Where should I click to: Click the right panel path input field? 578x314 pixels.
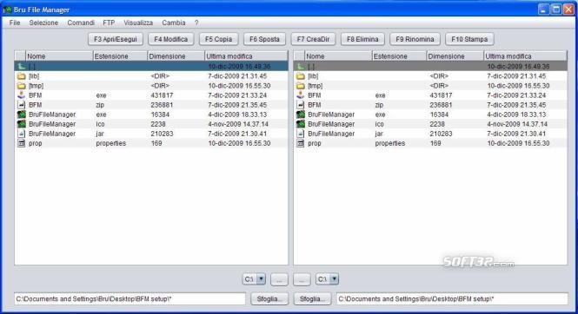452,299
